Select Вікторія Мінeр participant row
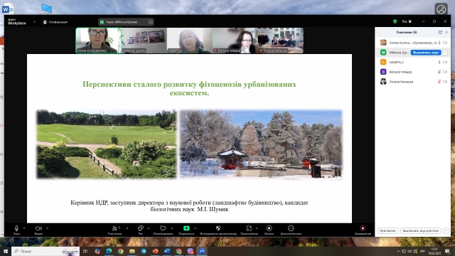The image size is (455, 256). (x=412, y=72)
